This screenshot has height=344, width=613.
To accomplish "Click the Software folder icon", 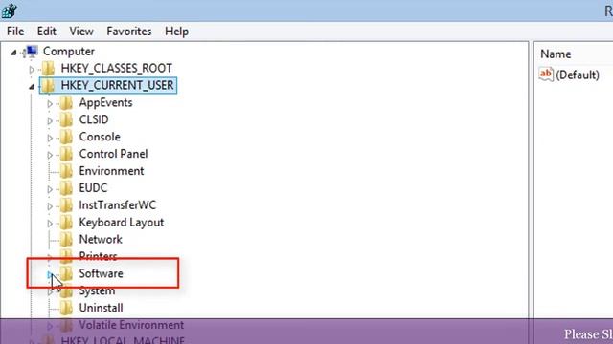I will [x=66, y=274].
